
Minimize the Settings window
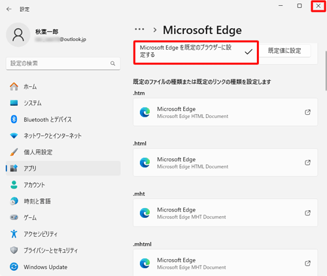[281, 6]
